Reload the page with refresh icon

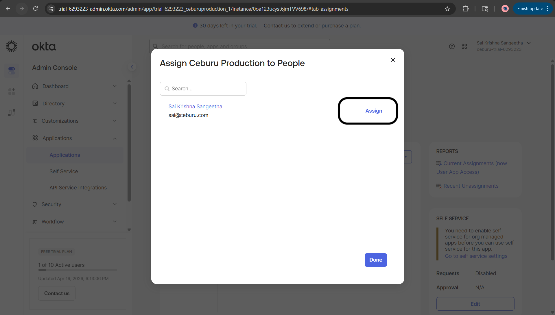point(35,9)
